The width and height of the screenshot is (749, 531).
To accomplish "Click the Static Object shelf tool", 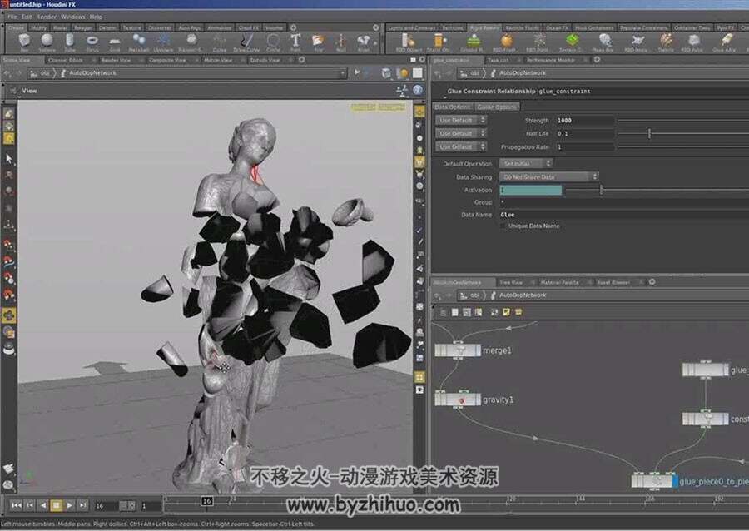I will pos(439,43).
